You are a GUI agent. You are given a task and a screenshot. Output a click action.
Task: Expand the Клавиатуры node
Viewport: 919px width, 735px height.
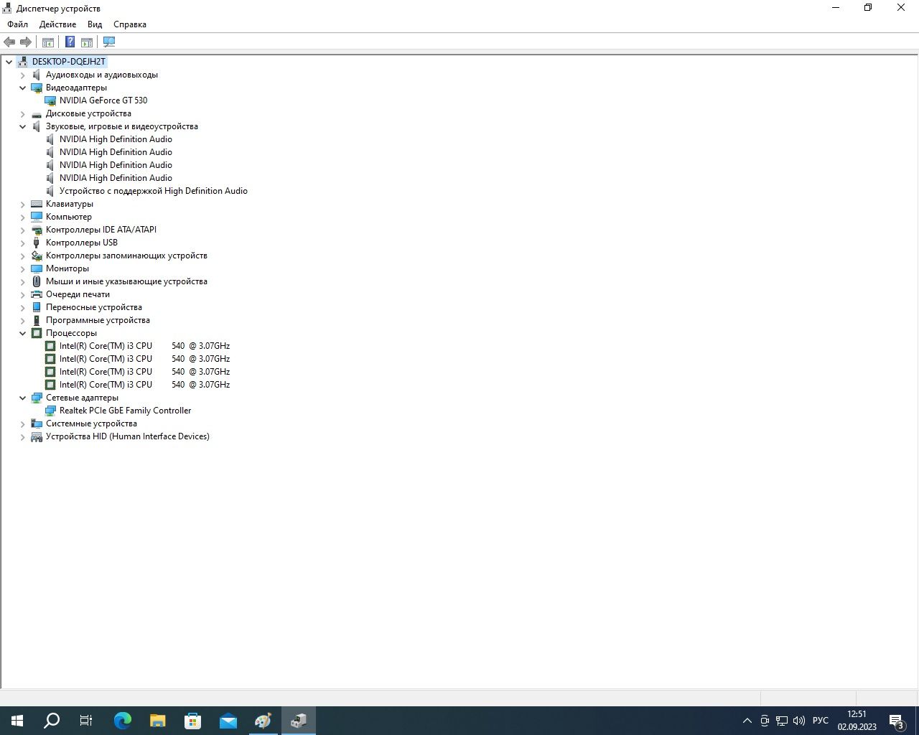pos(22,204)
